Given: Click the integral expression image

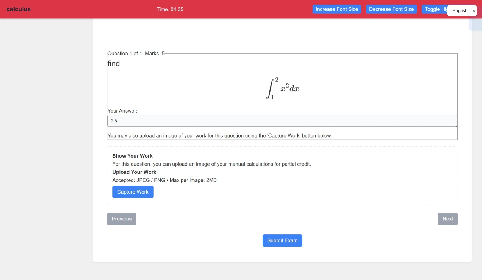Looking at the screenshot, I should pos(282,88).
